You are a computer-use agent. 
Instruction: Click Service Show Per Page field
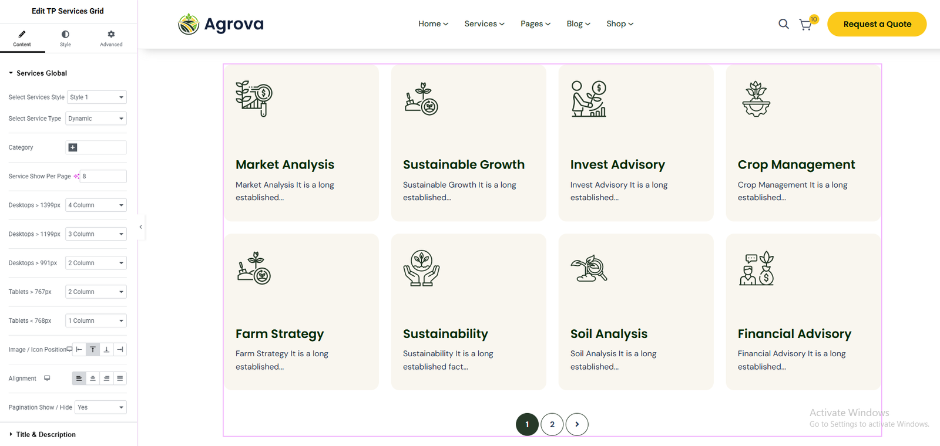tap(103, 176)
